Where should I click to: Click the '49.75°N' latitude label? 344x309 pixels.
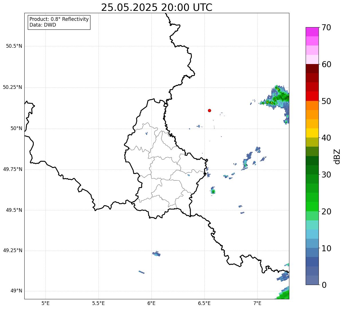pos(12,169)
